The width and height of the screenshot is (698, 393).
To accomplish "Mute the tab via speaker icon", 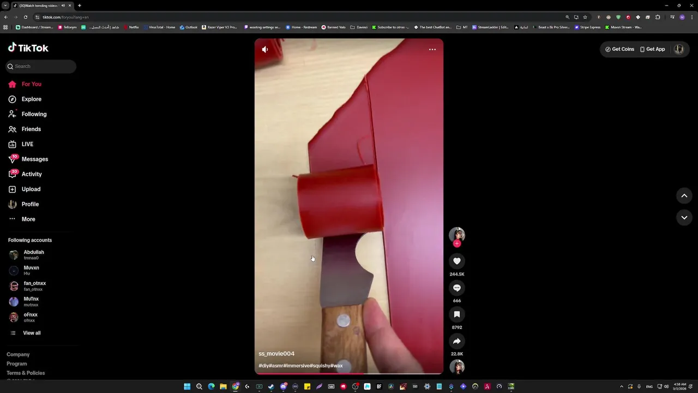I will point(63,5).
